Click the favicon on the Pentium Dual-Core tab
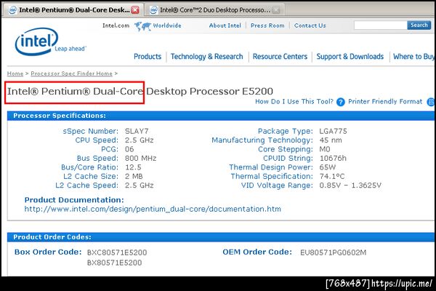436x291 pixels. coord(12,10)
